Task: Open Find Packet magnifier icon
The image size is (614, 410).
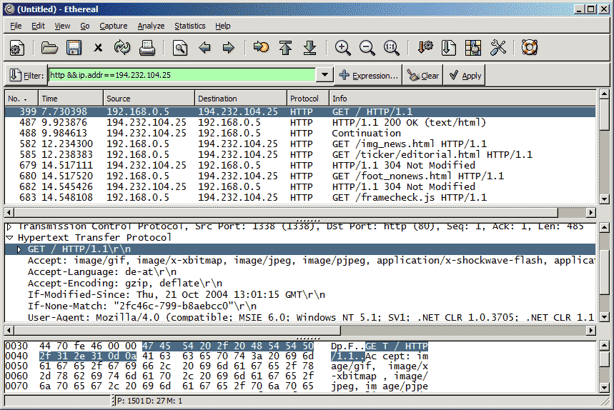Action: (x=179, y=48)
